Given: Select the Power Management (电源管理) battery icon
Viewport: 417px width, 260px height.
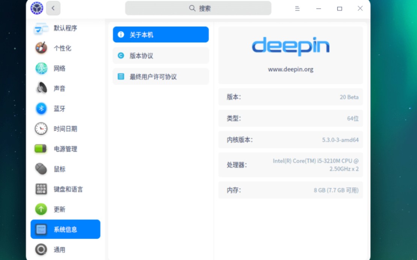Looking at the screenshot, I should pos(41,149).
